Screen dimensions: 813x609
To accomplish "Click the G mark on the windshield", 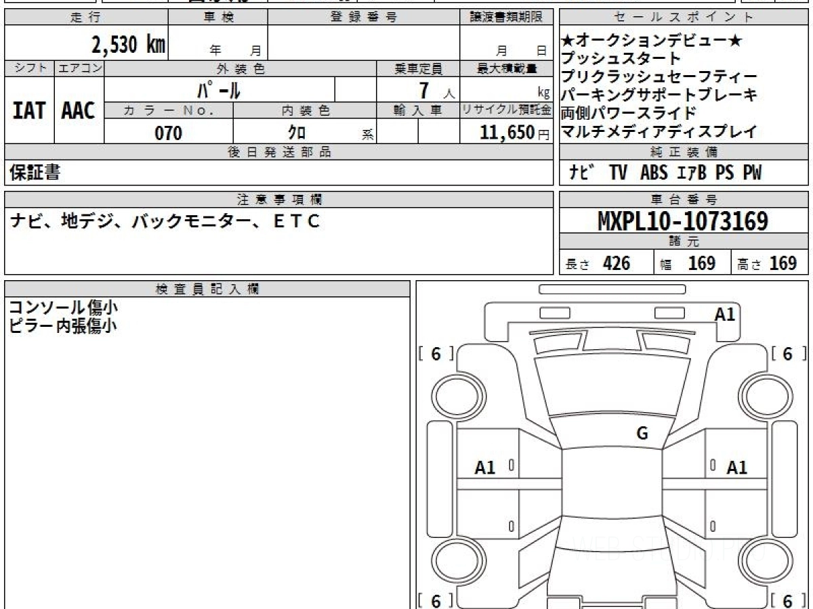I will [642, 434].
